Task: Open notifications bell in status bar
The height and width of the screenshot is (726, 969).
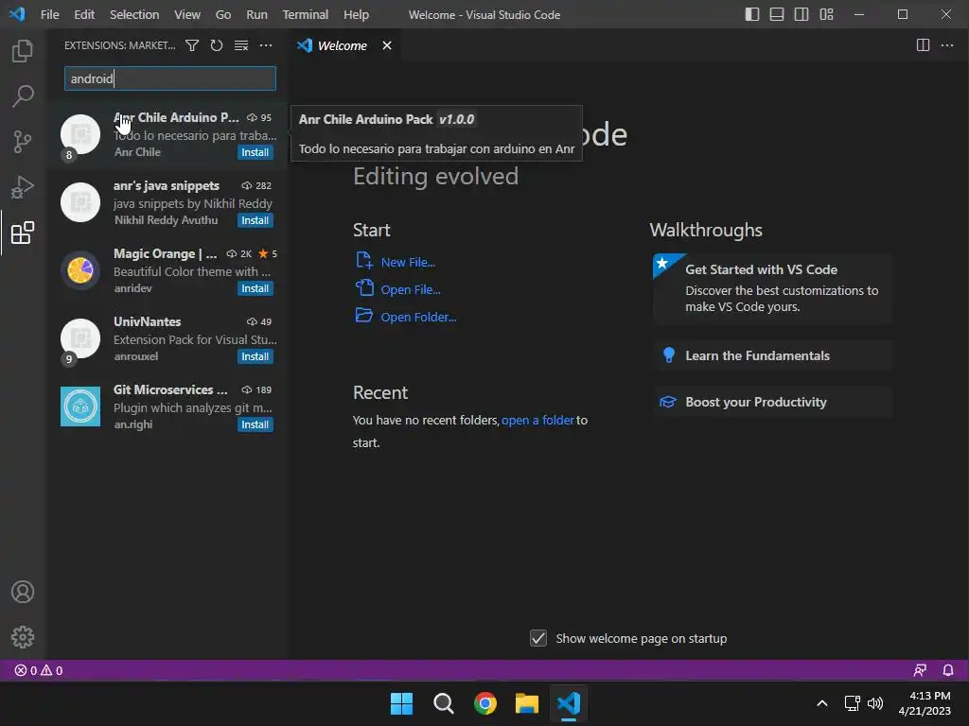Action: click(x=948, y=670)
